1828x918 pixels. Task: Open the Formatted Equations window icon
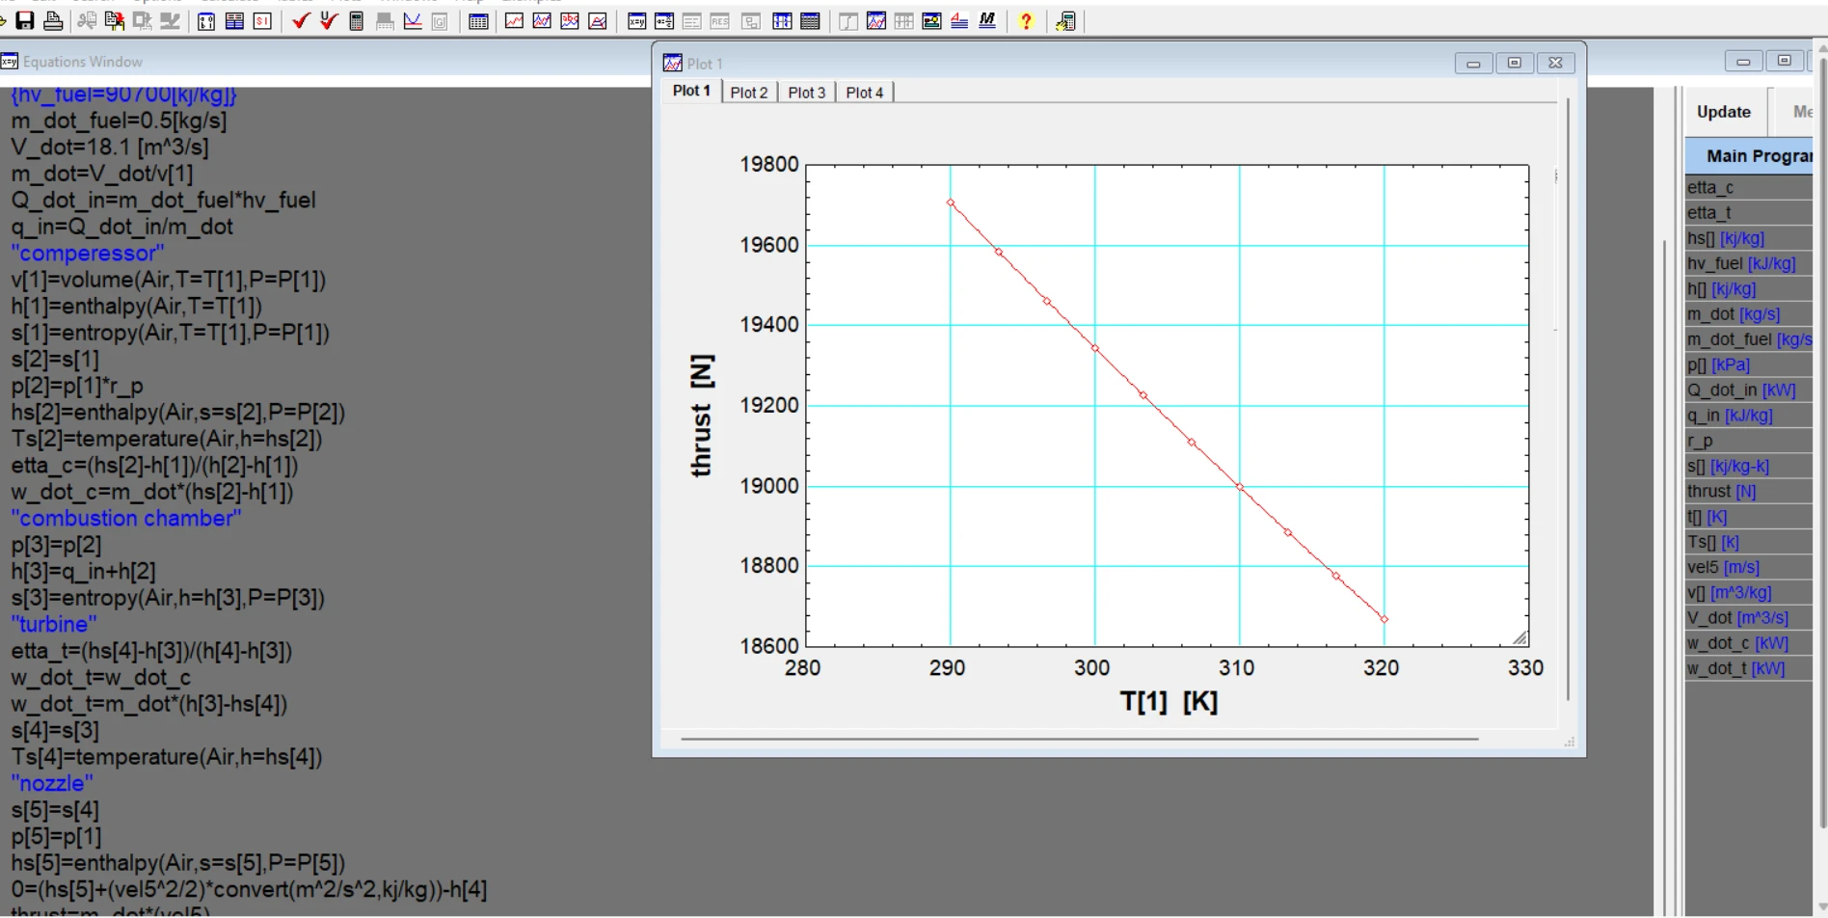pyautogui.click(x=665, y=20)
